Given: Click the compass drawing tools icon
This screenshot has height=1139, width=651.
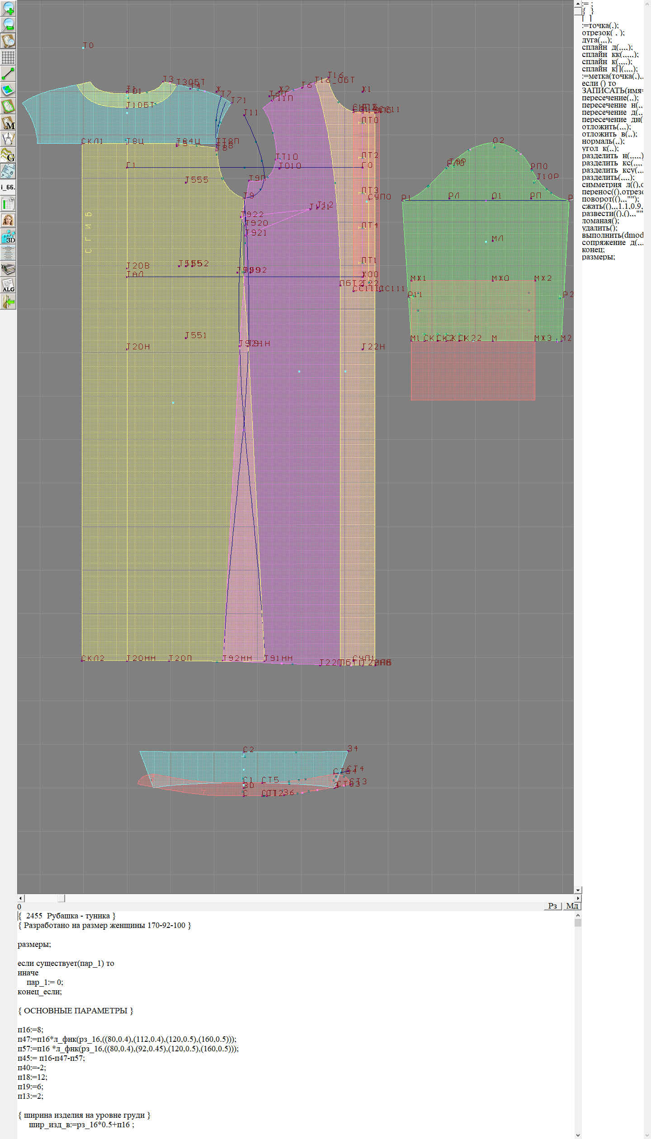Looking at the screenshot, I should click(8, 139).
